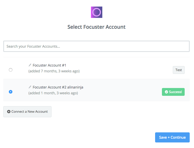The image size is (194, 148).
Task: Click pencil edit icon for Account #2 alinaninja
Action: point(30,87)
